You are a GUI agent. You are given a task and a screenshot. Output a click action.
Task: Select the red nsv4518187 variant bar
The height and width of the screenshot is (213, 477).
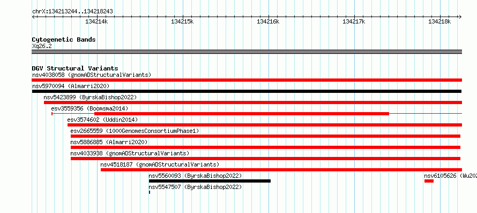pos(281,170)
